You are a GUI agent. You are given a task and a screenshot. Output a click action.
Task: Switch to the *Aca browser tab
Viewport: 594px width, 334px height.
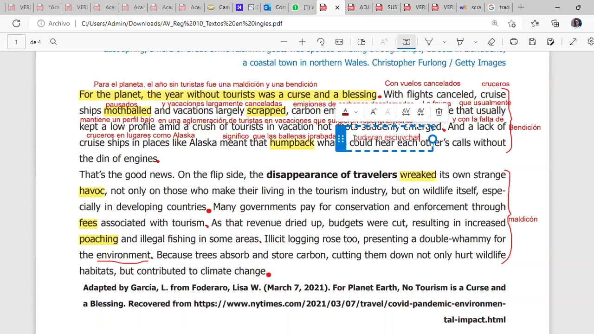49,7
